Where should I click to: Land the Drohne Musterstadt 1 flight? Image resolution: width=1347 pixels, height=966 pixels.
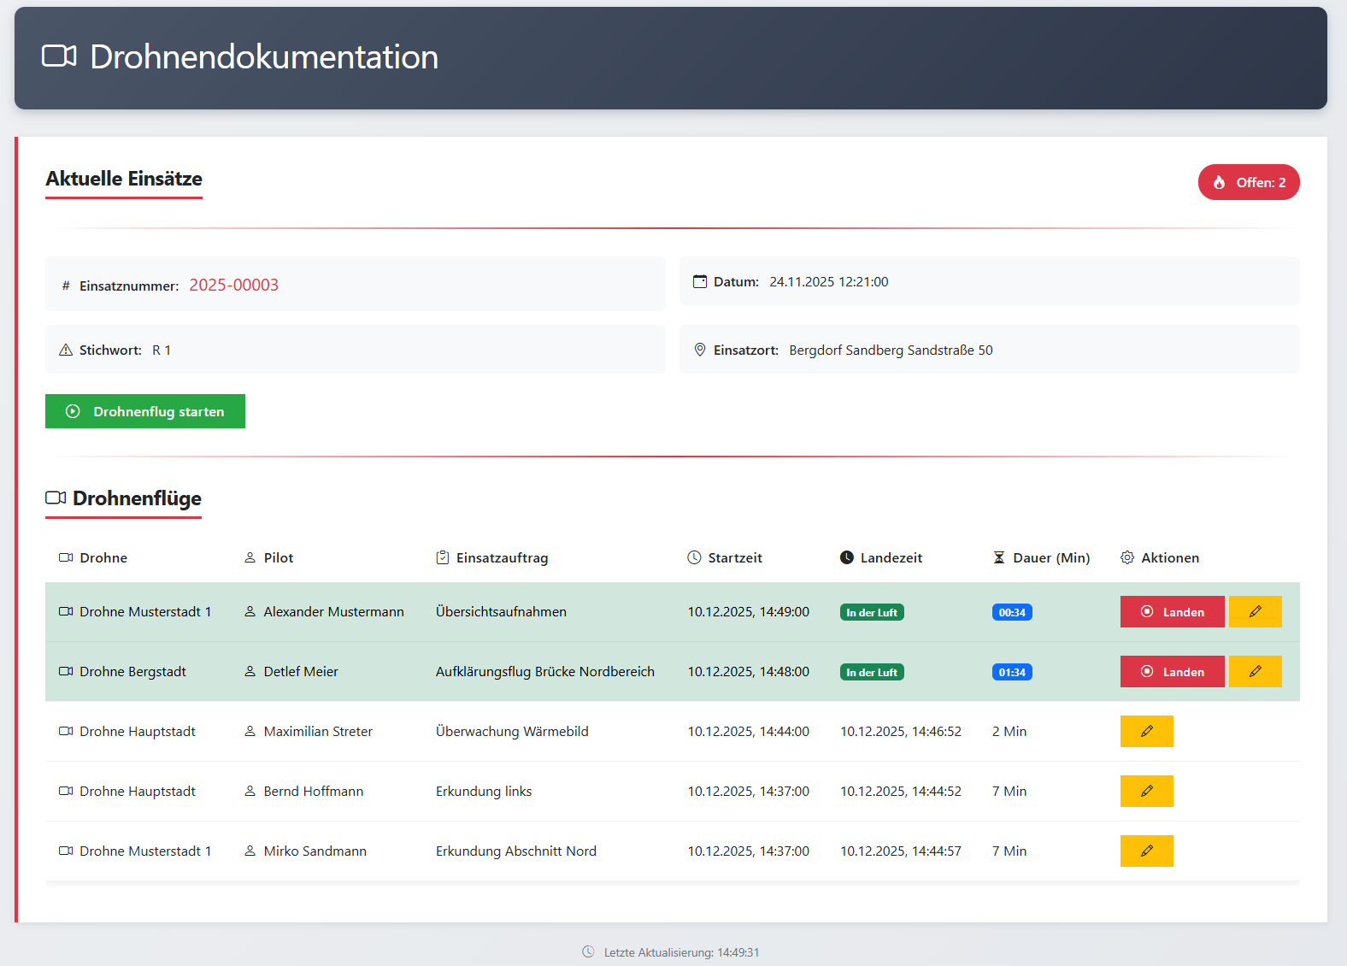(1172, 612)
